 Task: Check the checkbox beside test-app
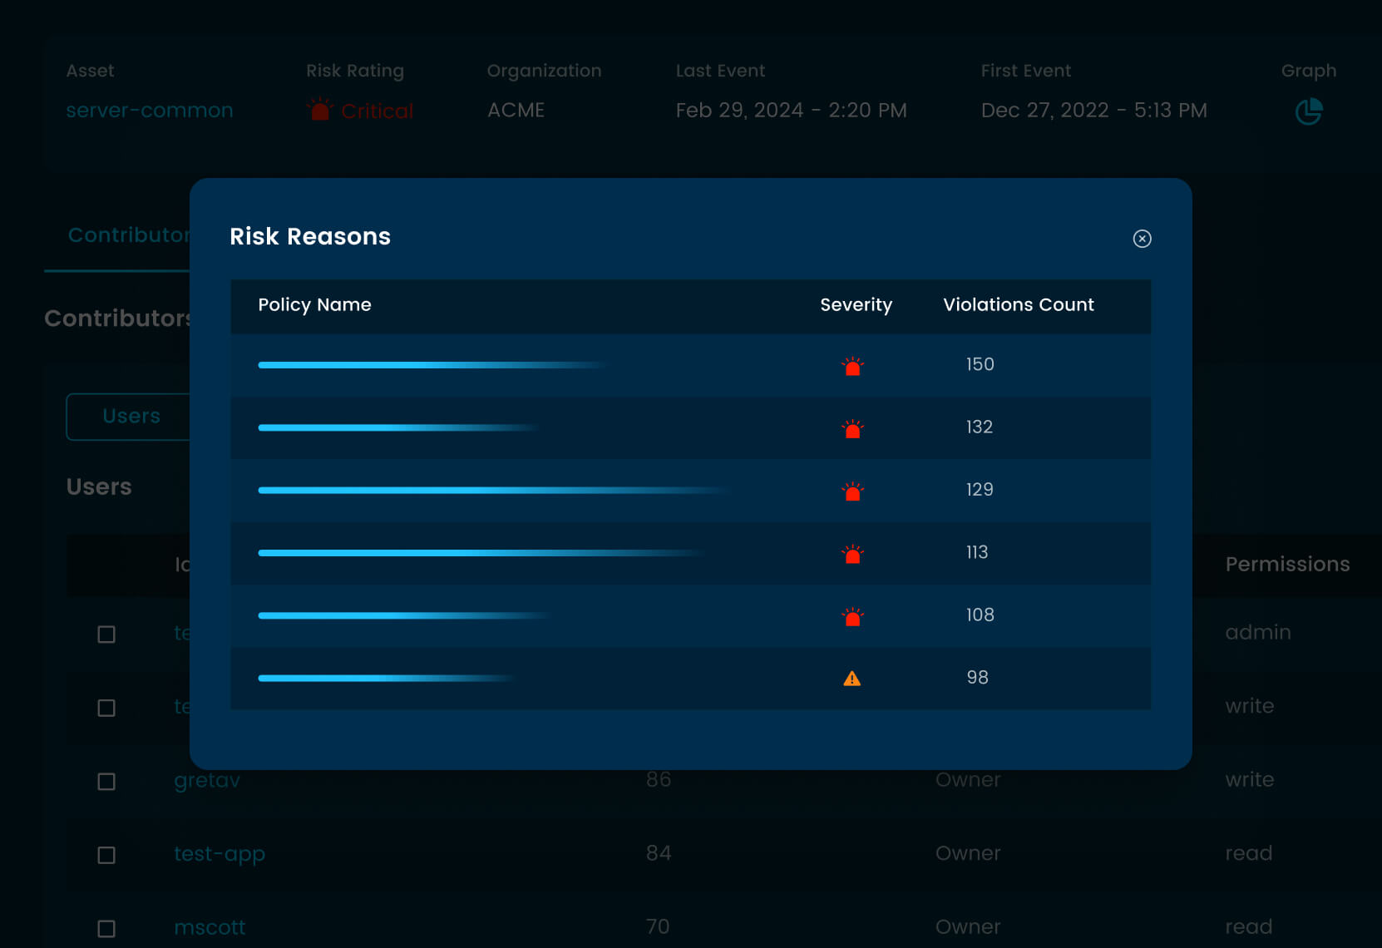[106, 855]
